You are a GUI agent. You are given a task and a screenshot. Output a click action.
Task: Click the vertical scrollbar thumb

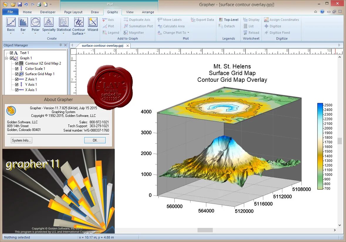tap(340, 141)
